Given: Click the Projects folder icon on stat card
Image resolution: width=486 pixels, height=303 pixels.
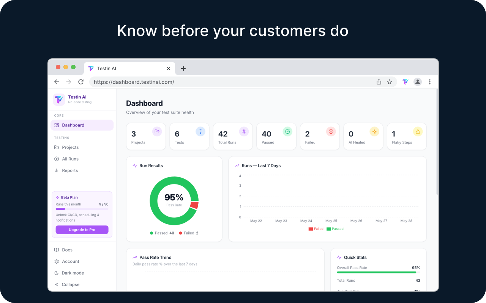Looking at the screenshot, I should point(157,131).
